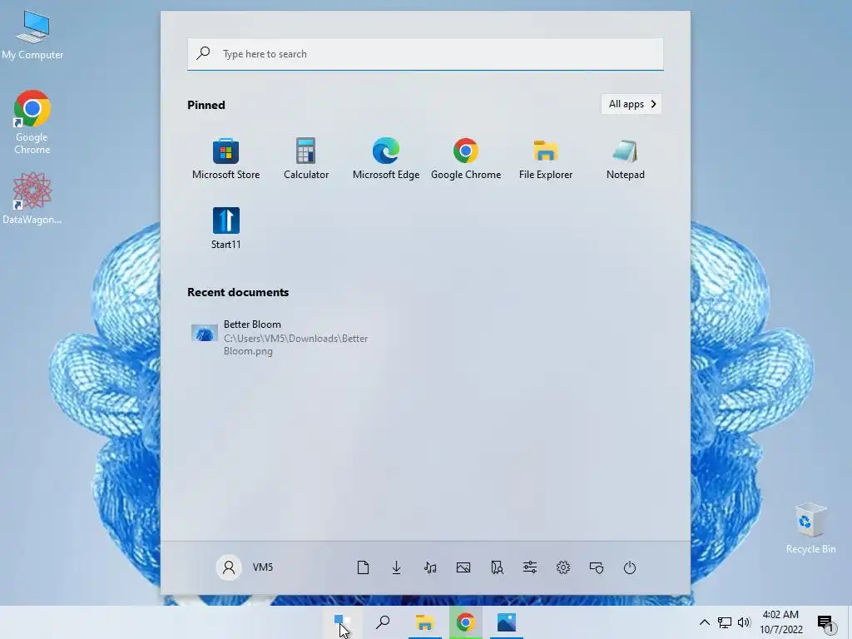Open the Pictures folder icon in Start footer

click(463, 567)
